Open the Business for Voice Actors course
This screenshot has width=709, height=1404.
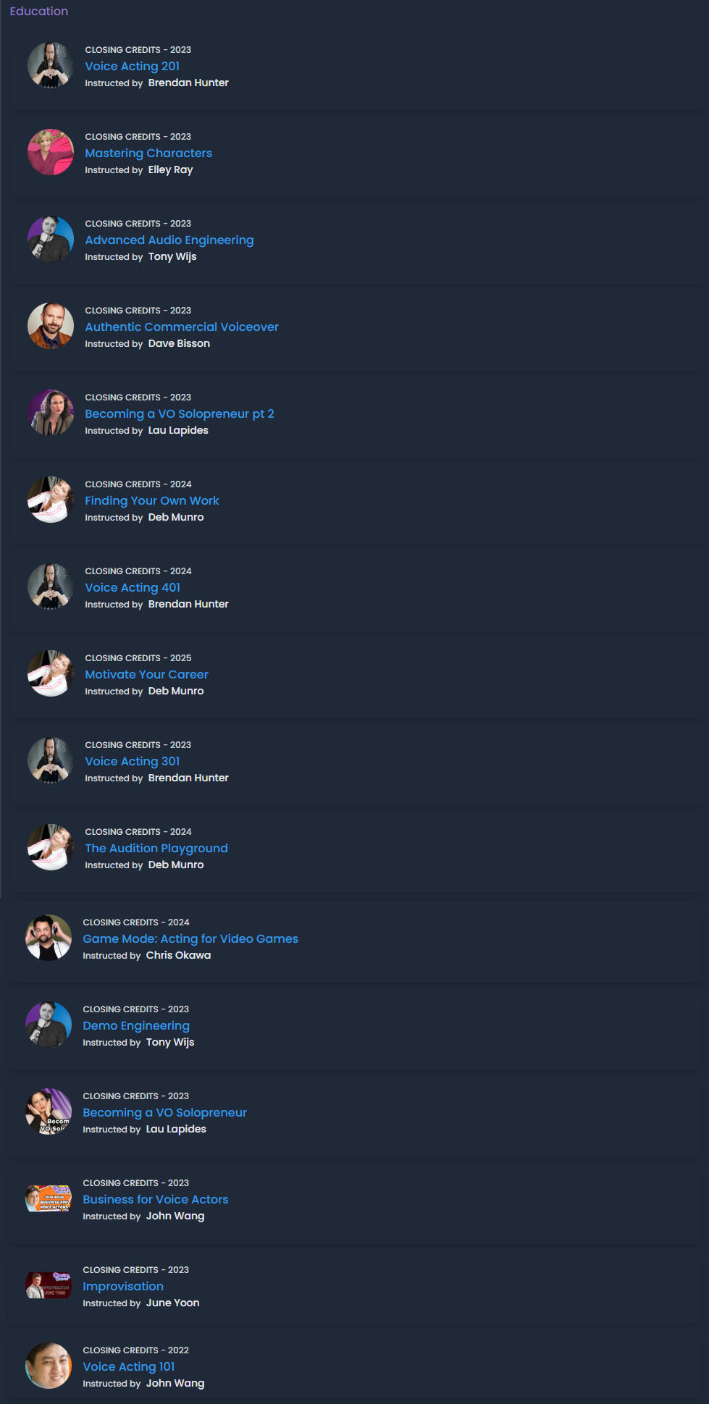[155, 1199]
